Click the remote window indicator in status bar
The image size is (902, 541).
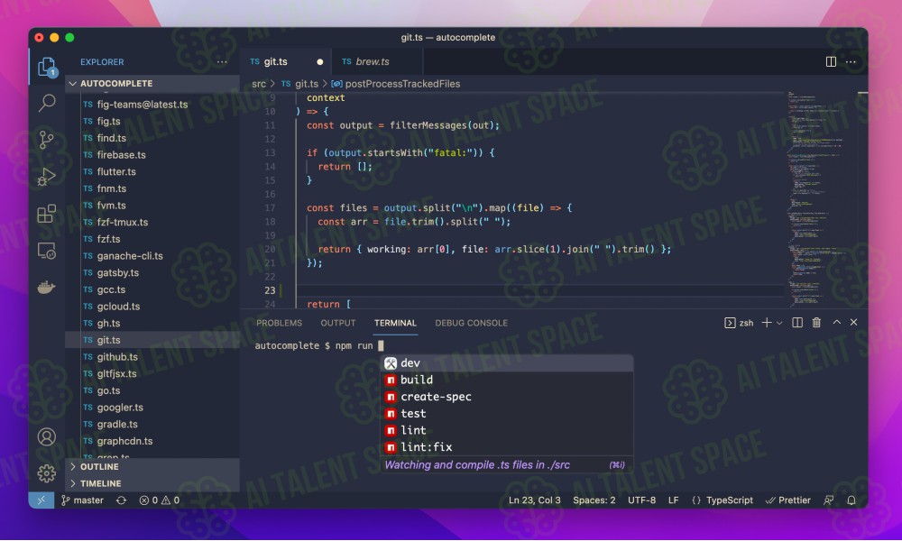coord(41,500)
